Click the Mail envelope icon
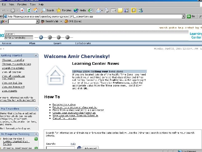This screenshot has height=152, width=202. pos(98,10)
